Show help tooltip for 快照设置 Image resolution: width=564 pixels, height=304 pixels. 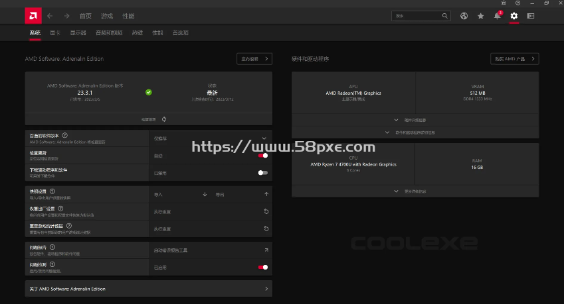tap(52, 191)
